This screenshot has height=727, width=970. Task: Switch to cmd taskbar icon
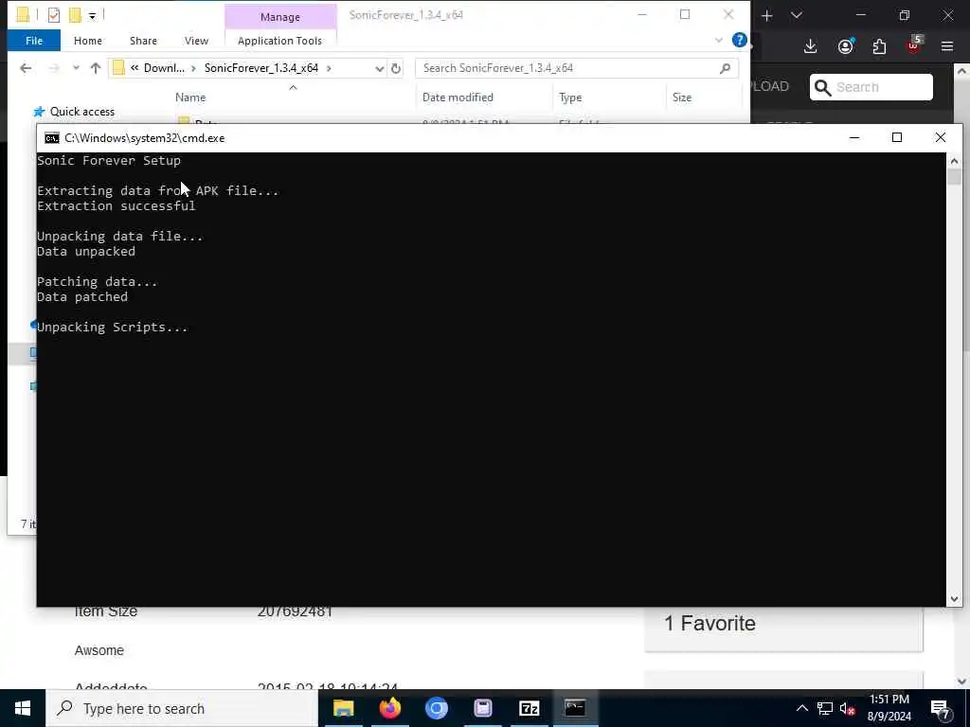tap(575, 708)
